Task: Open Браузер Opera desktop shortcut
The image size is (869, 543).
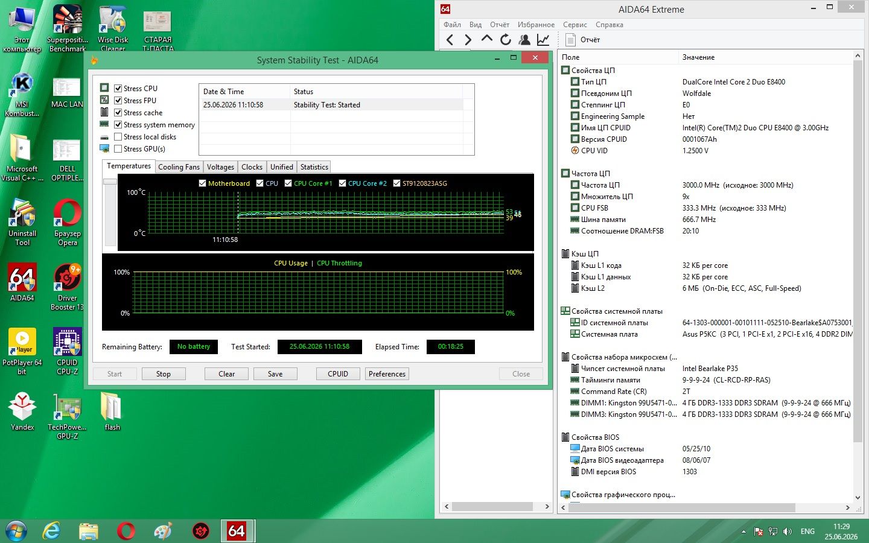Action: (68, 223)
